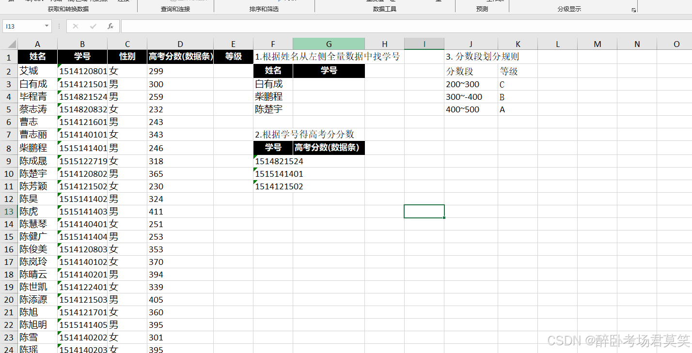
Task: Select grade cell B in column K
Action: click(x=518, y=97)
